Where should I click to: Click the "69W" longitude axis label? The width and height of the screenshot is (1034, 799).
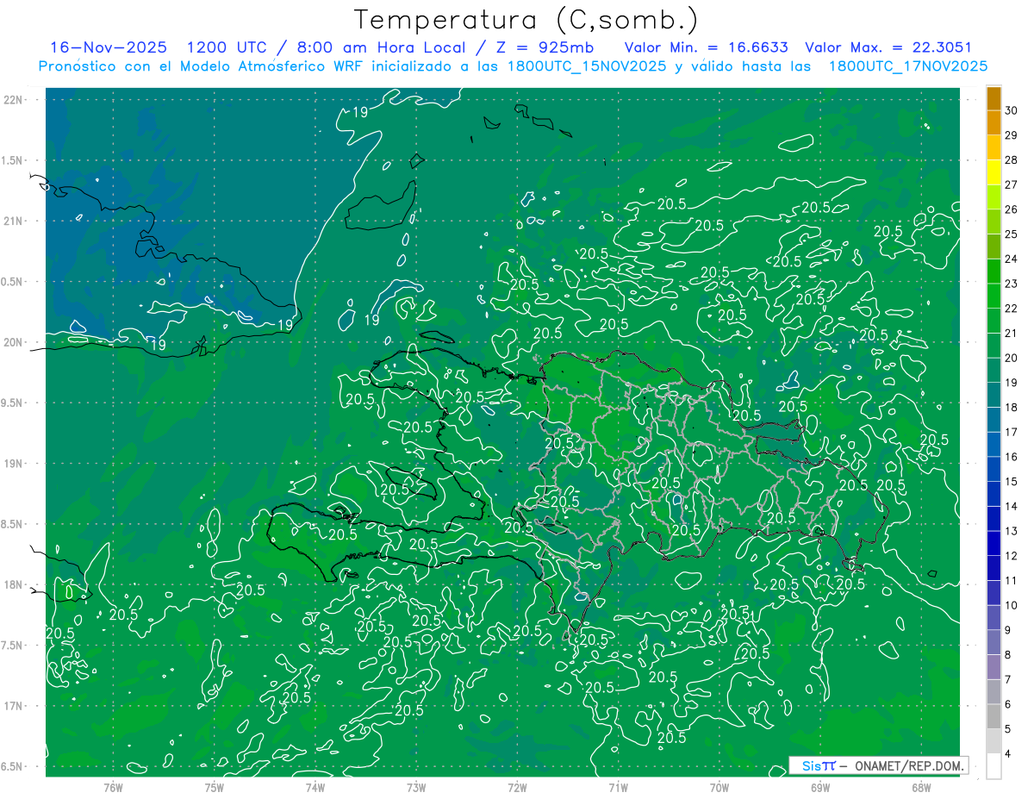click(820, 788)
